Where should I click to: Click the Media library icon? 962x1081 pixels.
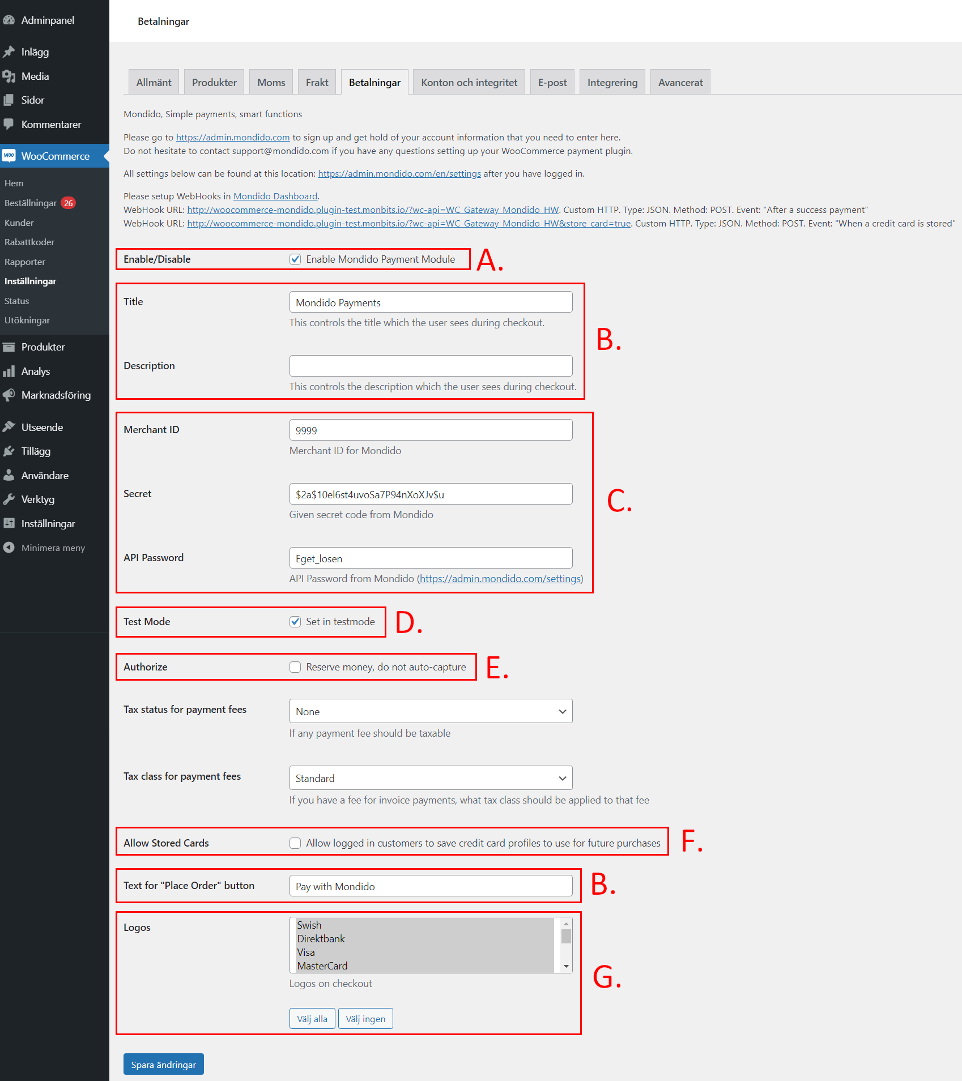pos(8,76)
